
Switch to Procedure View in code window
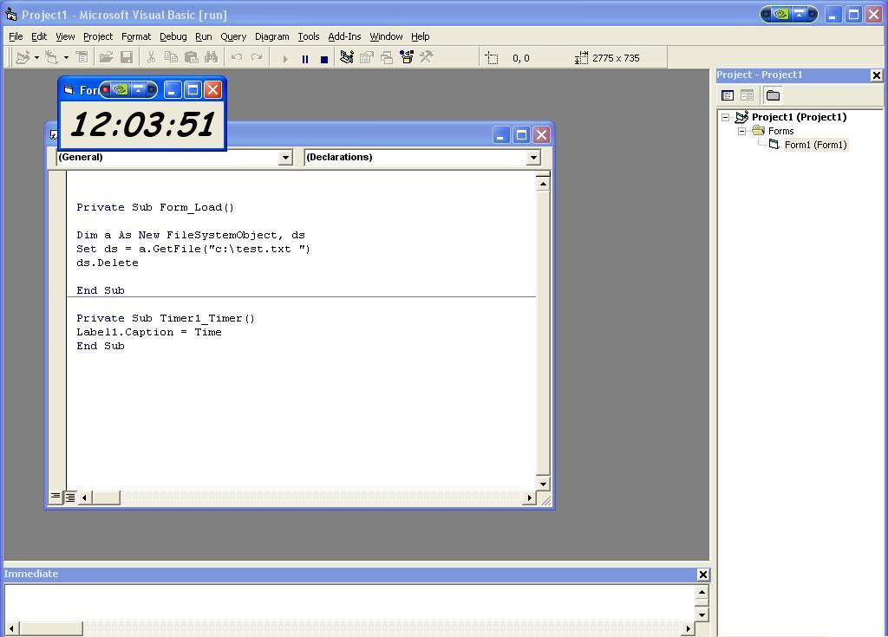[55, 497]
